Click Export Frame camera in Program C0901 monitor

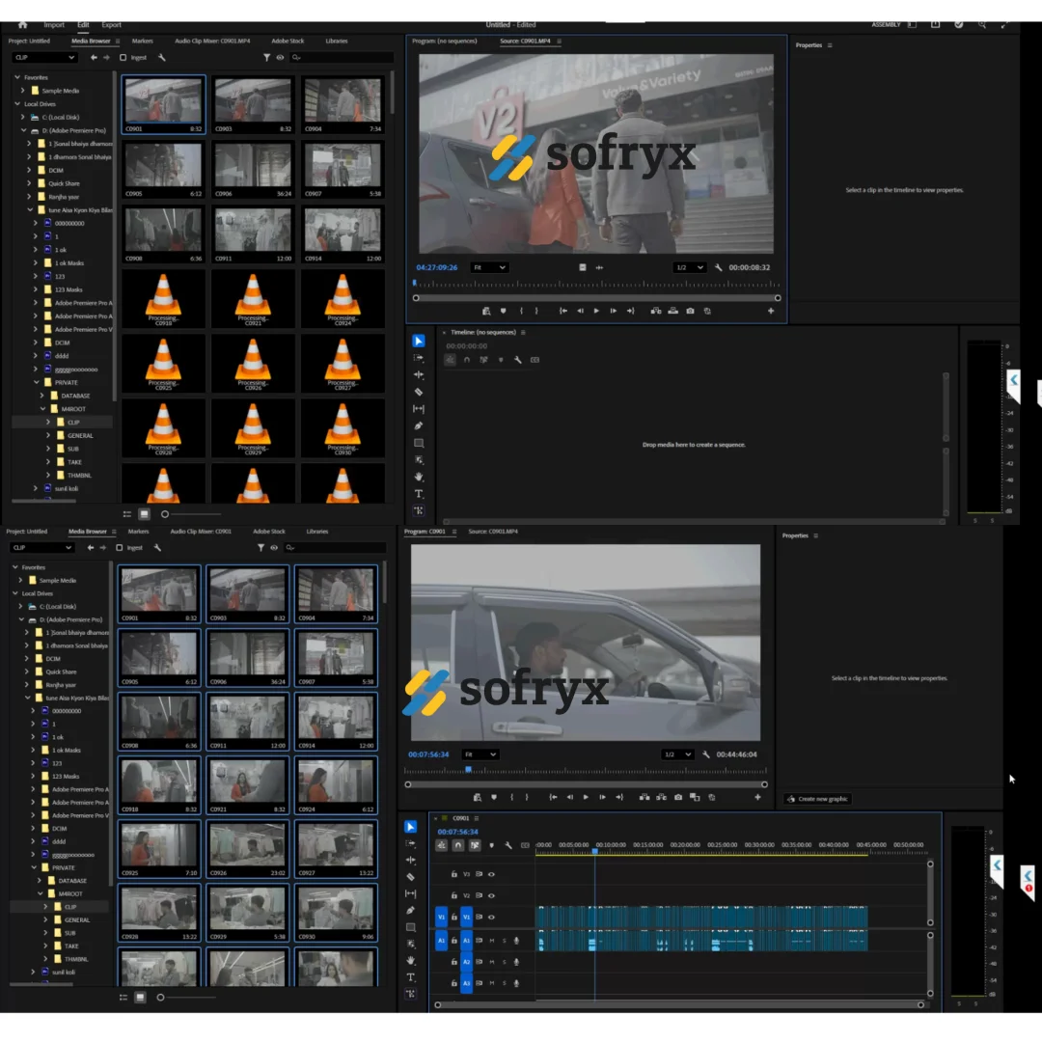[x=678, y=797]
